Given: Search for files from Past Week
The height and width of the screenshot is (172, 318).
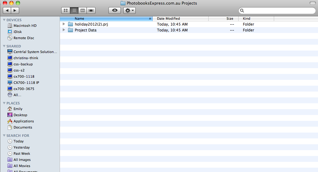Looking at the screenshot, I should pos(19,154).
